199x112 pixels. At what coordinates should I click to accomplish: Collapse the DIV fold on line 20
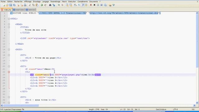pos(9,66)
